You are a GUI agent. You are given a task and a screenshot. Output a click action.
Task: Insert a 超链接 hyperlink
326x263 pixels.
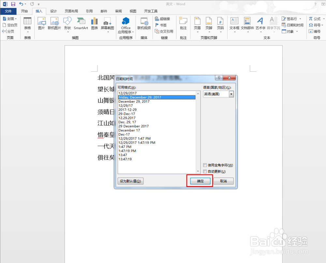coord(162,19)
